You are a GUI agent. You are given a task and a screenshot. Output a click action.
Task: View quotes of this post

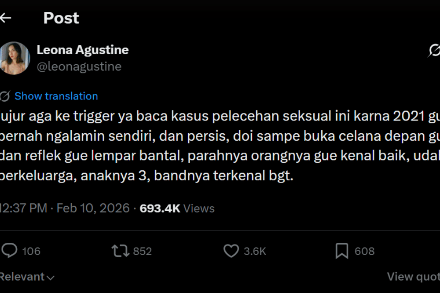point(413,276)
